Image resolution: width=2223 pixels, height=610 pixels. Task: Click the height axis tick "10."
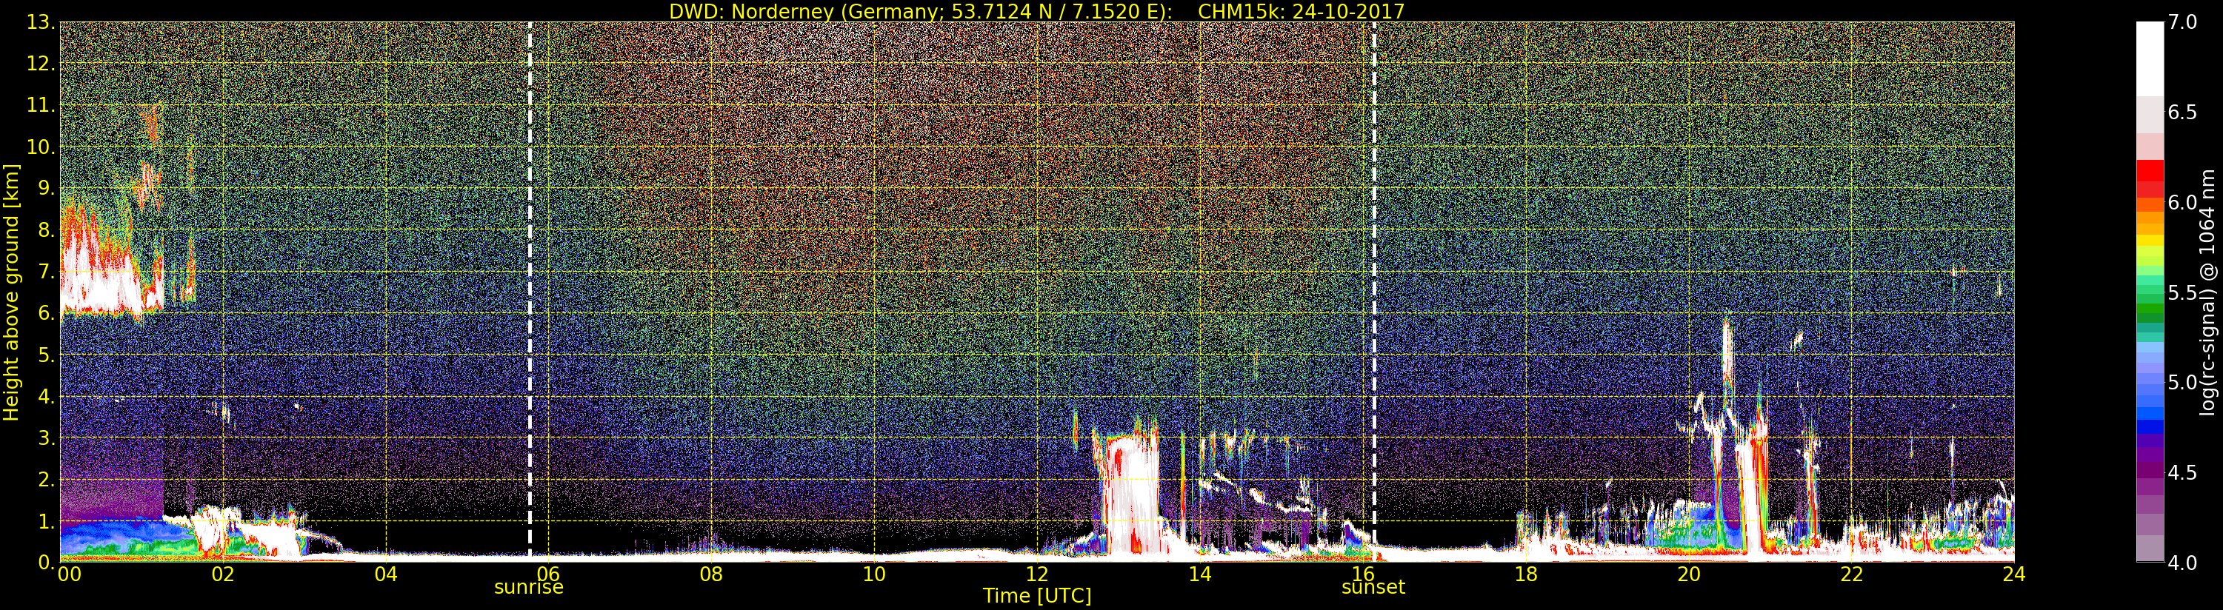click(x=41, y=147)
